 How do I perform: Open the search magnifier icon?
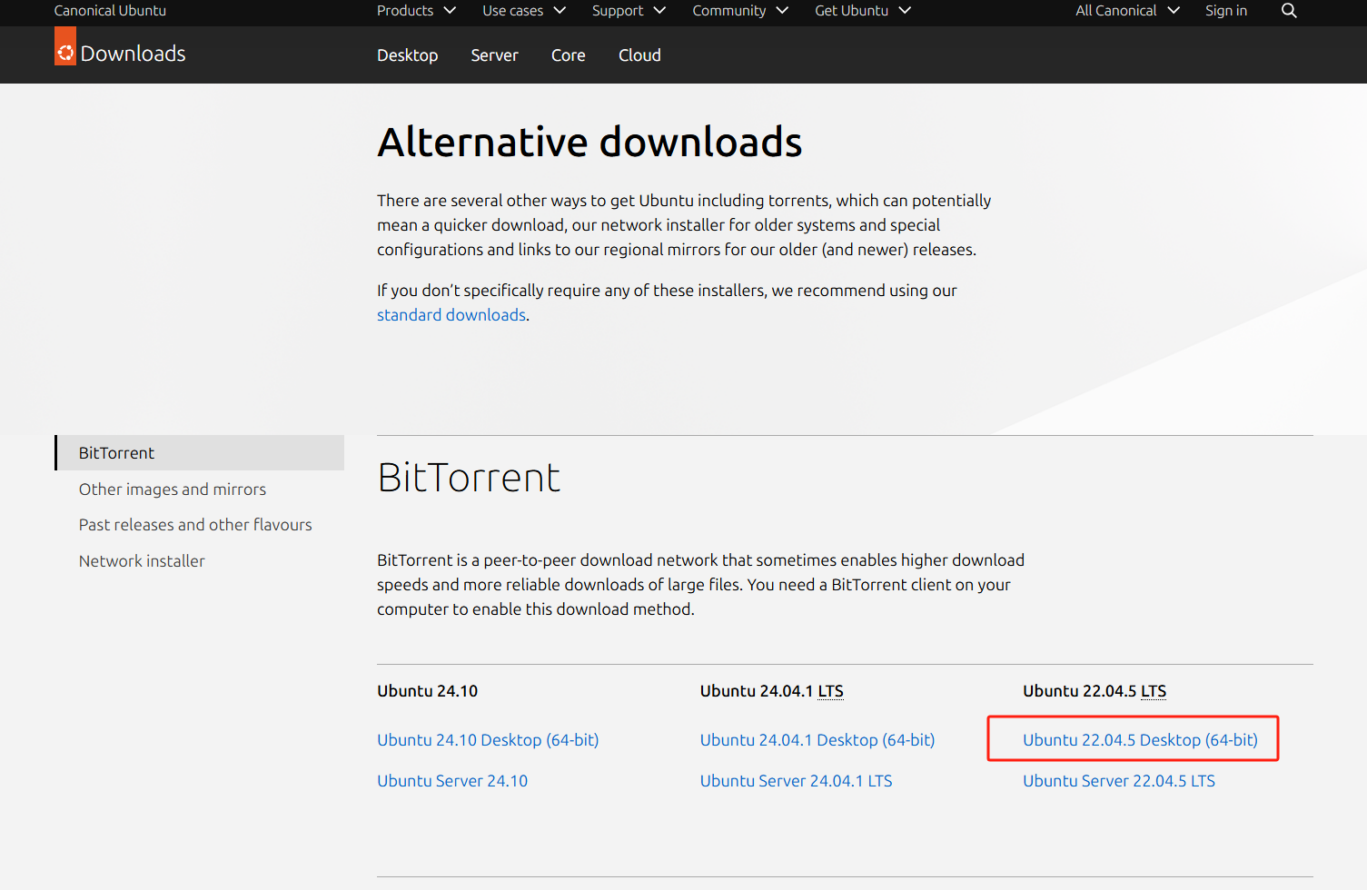click(1289, 11)
